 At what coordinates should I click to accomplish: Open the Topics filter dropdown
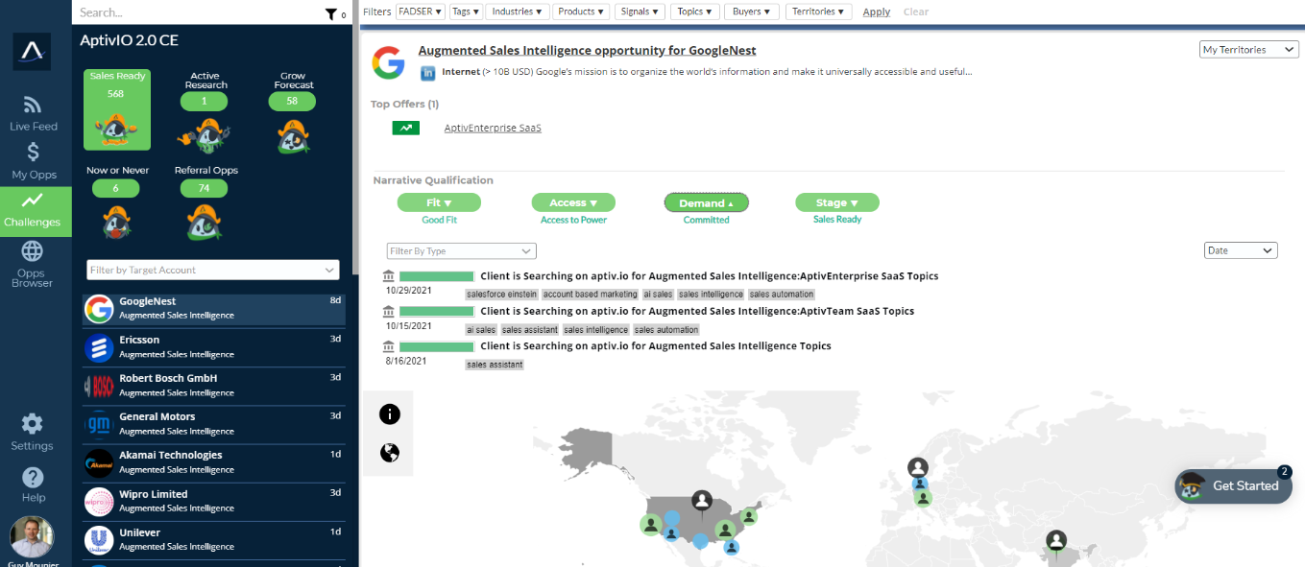694,12
